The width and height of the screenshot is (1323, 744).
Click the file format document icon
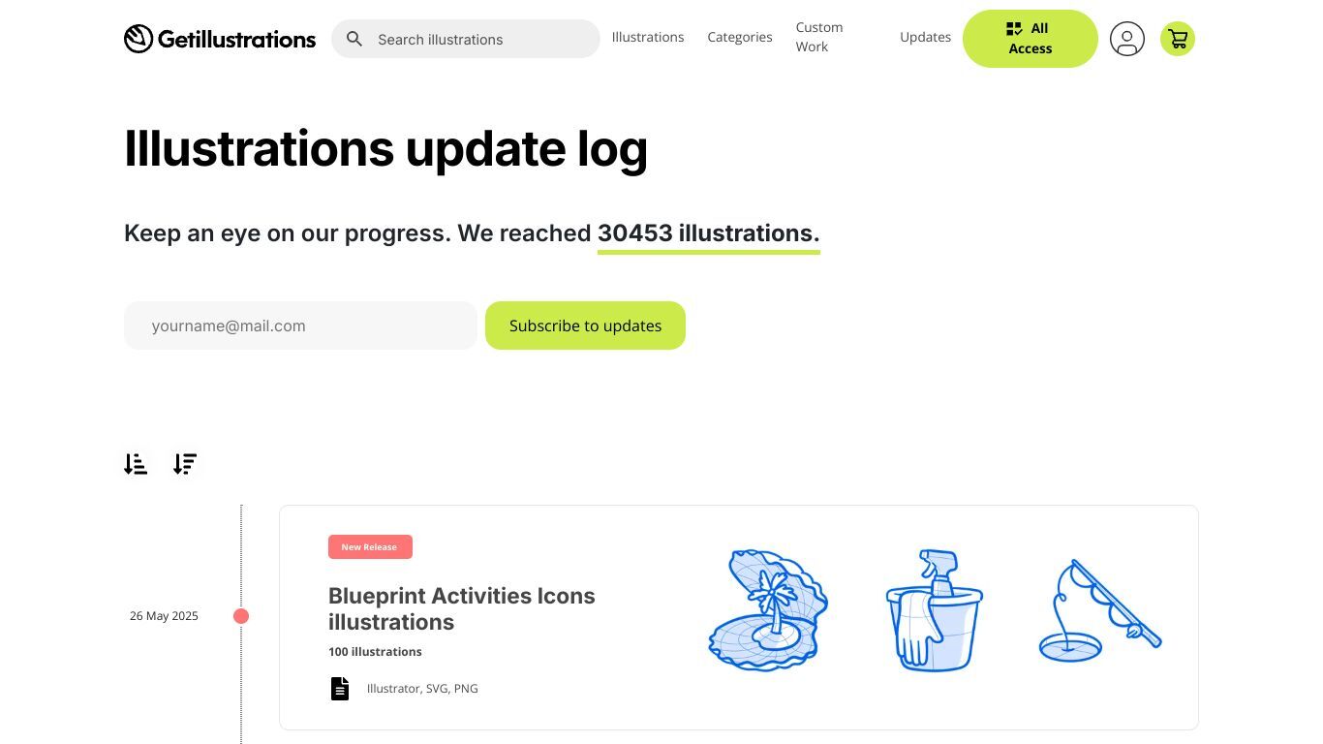click(x=340, y=689)
